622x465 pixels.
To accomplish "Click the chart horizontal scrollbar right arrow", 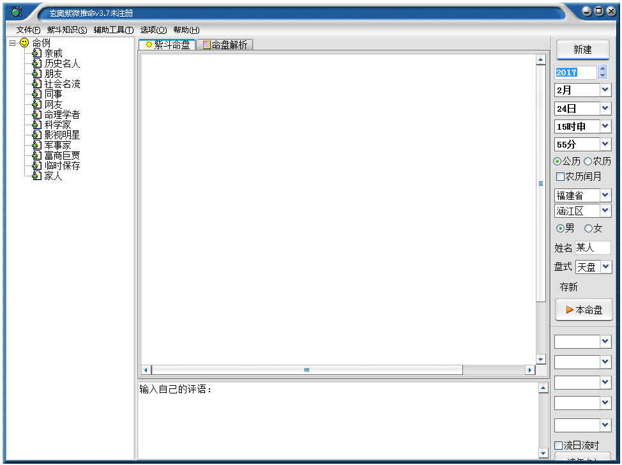I will [x=529, y=370].
